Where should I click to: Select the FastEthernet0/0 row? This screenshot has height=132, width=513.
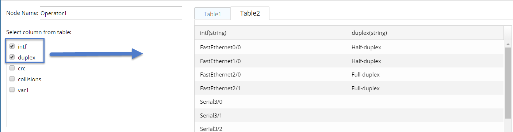(349, 47)
